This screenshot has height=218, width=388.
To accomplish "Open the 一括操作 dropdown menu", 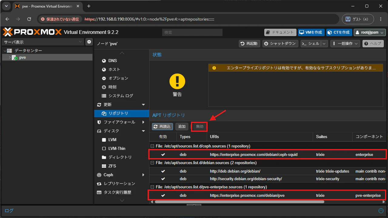I will coord(345,44).
